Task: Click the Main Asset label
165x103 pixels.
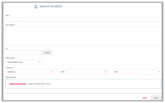Action: pyautogui.click(x=10, y=58)
